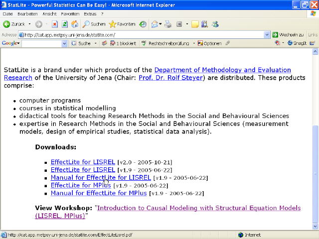Refresh the page with the reload icon
The image size is (319, 239).
point(65,24)
